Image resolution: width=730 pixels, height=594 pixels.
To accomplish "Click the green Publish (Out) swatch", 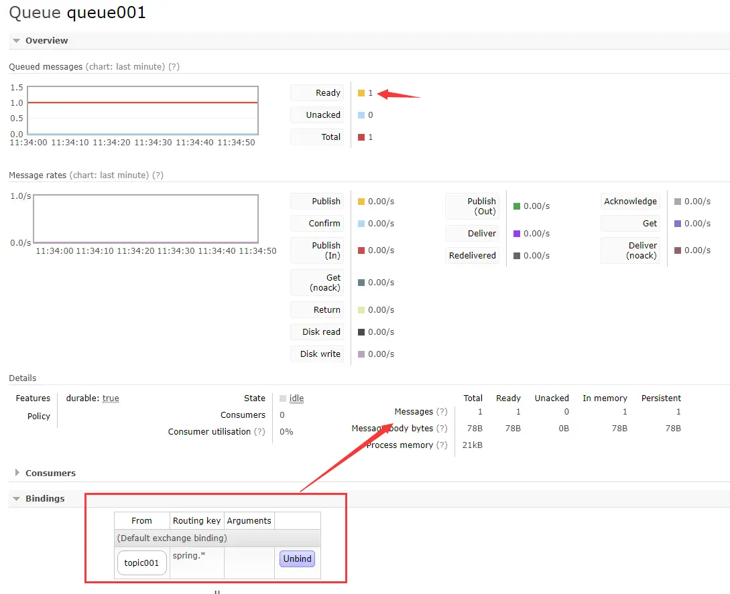I will pos(517,206).
